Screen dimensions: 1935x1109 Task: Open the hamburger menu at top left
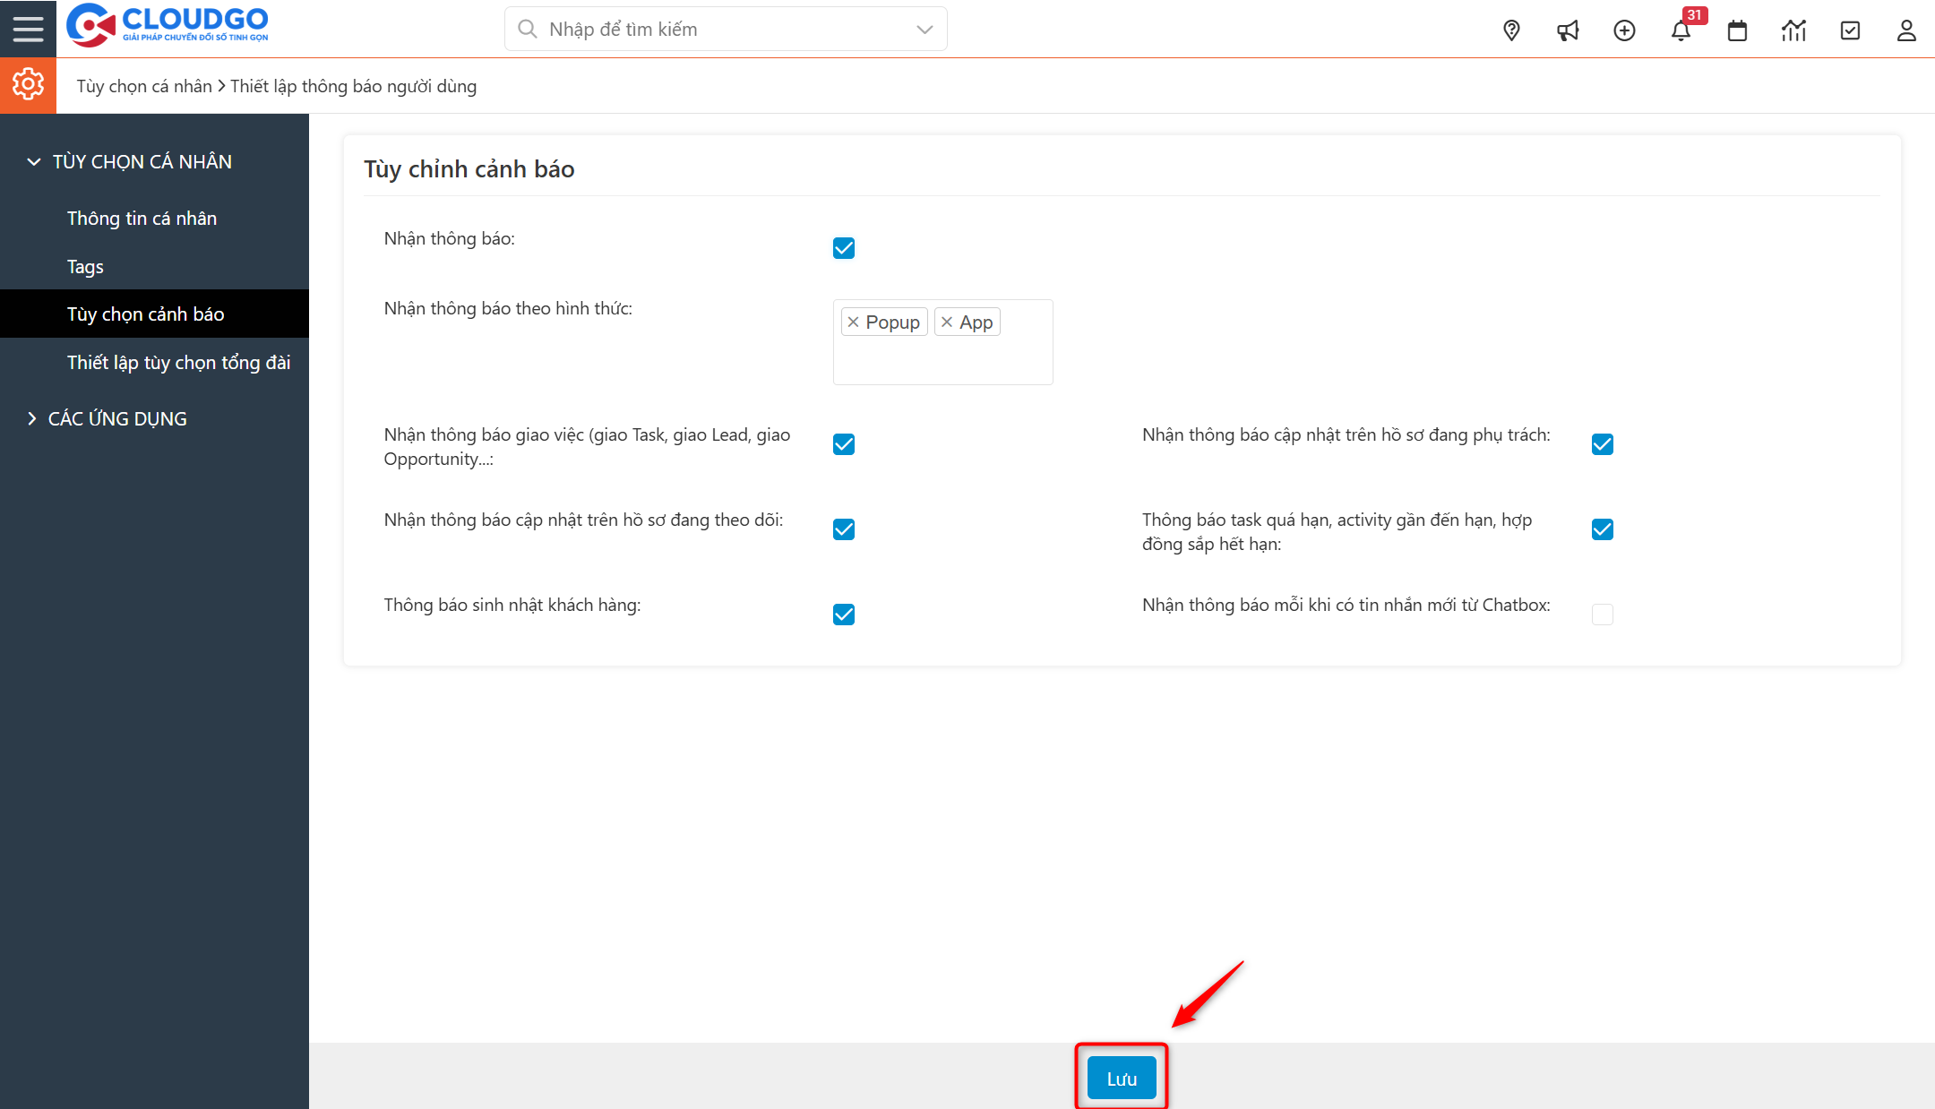tap(28, 28)
